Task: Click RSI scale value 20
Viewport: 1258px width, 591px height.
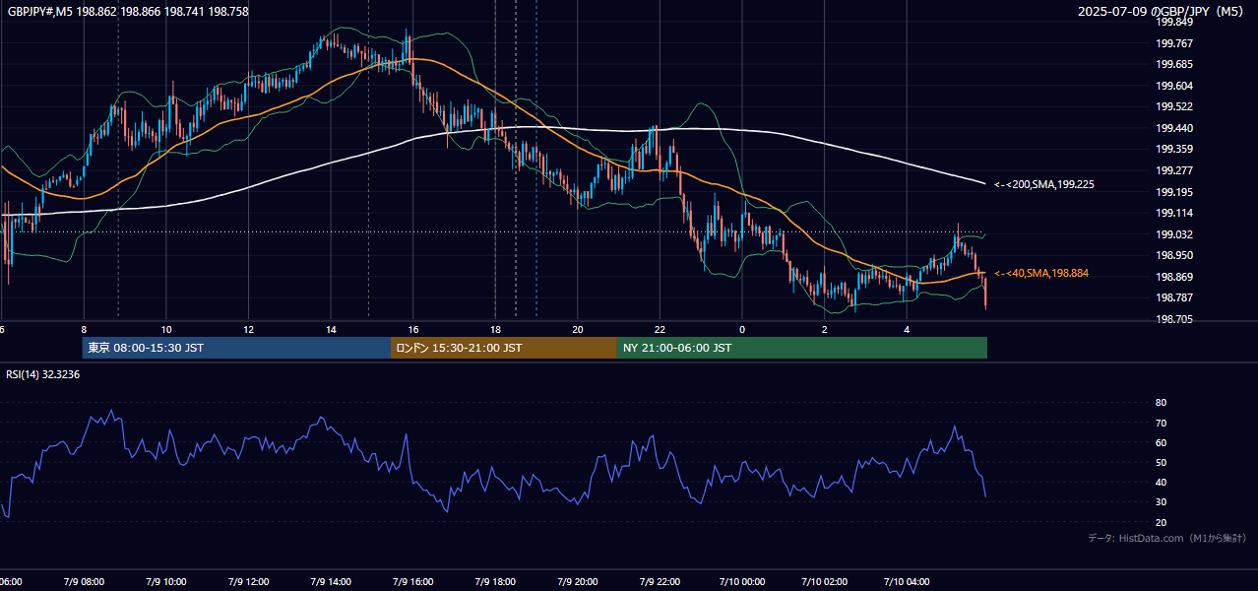Action: coord(1162,522)
